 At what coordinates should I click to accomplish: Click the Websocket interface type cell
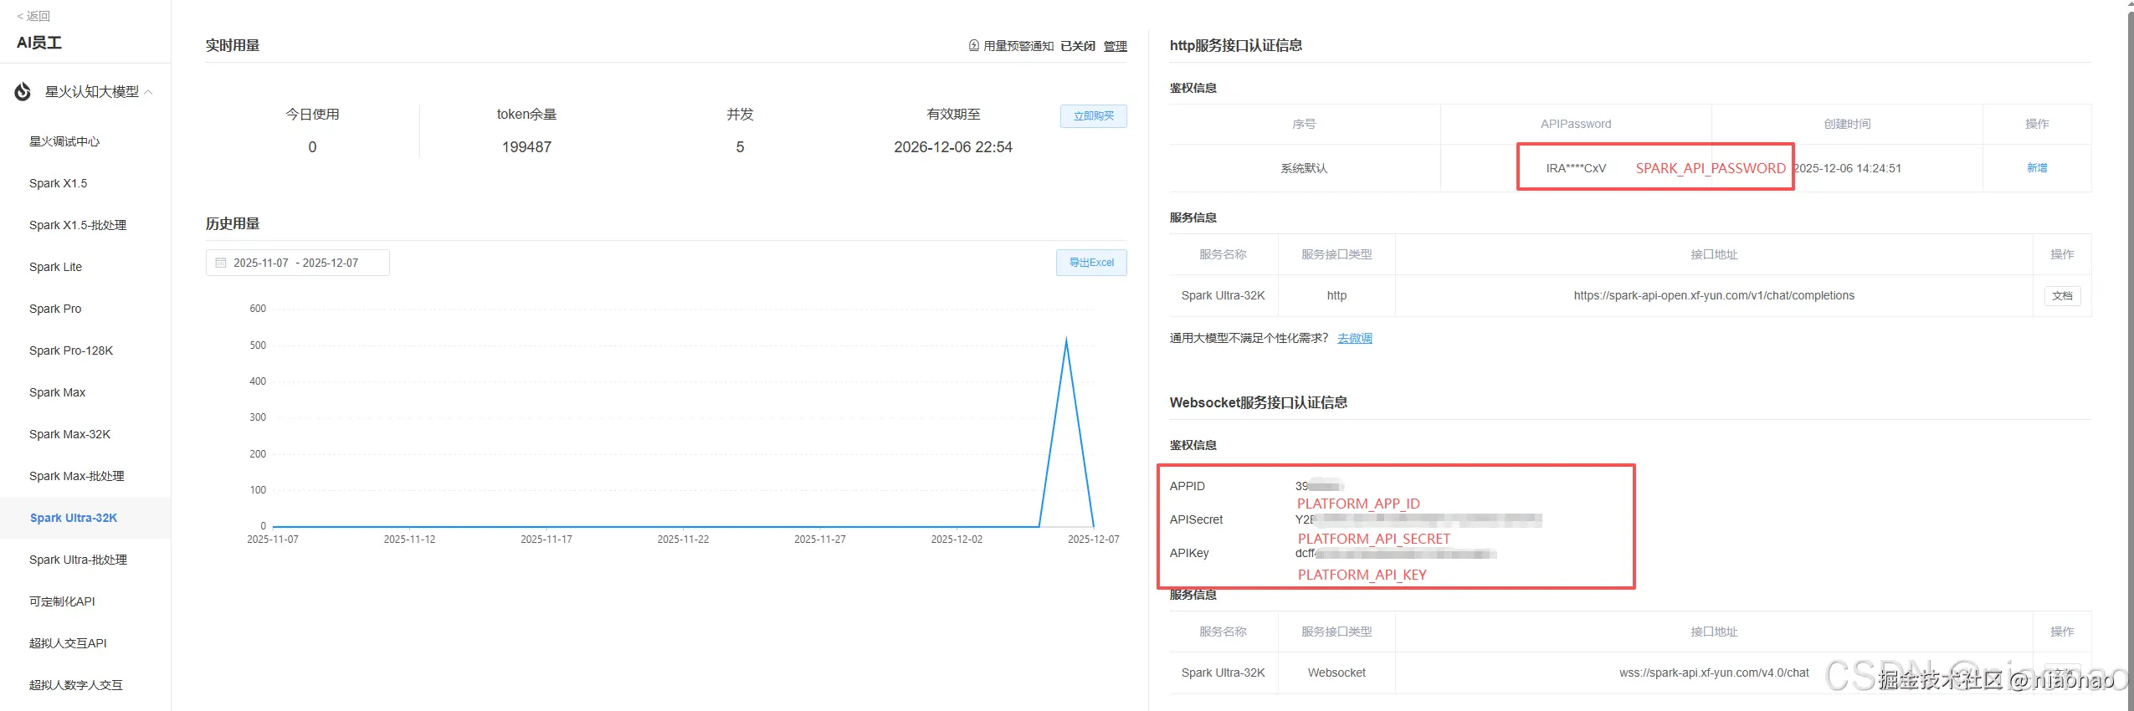[x=1336, y=673]
